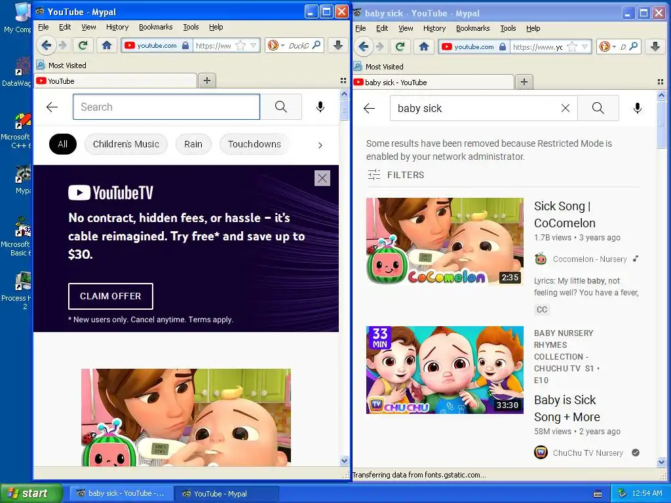Screen dimensions: 671x503
Task: Open File menu in left YouTube window
Action: coord(43,27)
